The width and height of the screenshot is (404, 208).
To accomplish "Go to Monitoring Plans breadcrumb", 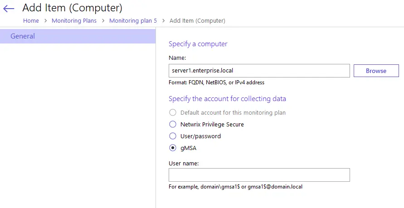I will coord(74,20).
